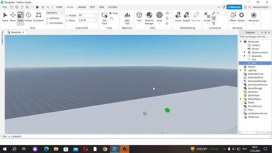272x153 pixels.
Task: Switch to the TEST tab
Action: (92, 7)
